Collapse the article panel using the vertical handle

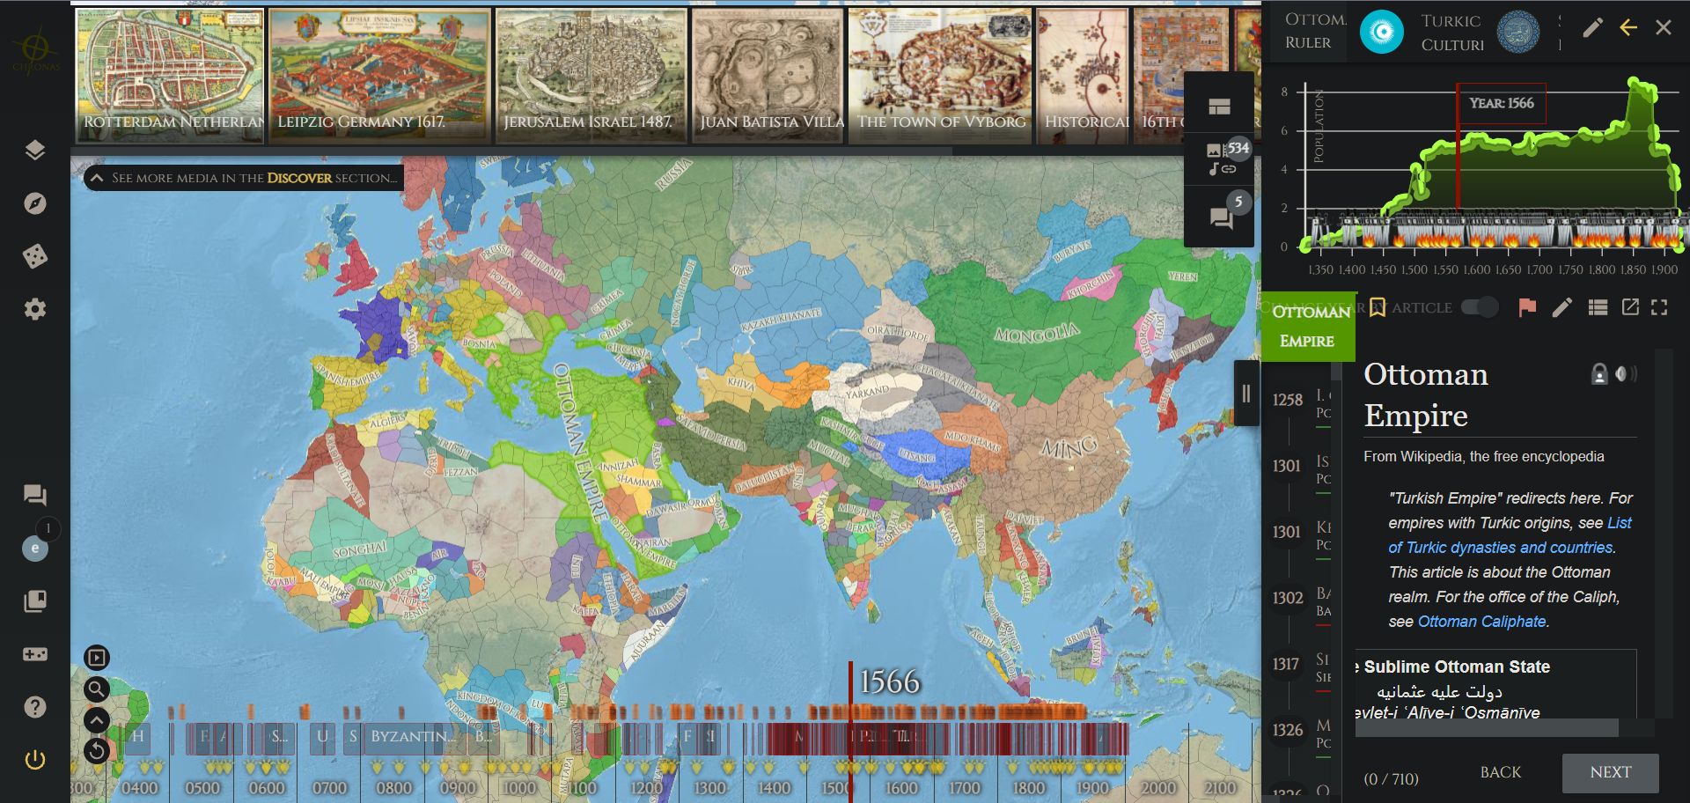[1246, 395]
